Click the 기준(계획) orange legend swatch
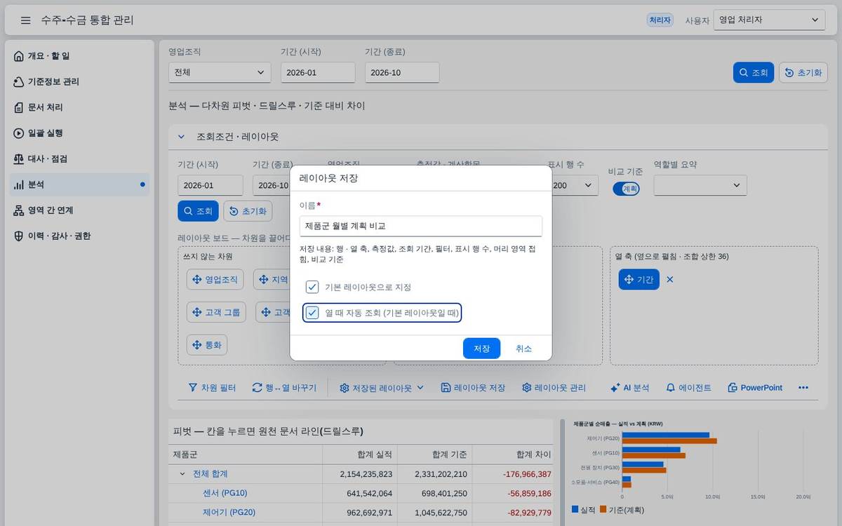 pyautogui.click(x=603, y=510)
